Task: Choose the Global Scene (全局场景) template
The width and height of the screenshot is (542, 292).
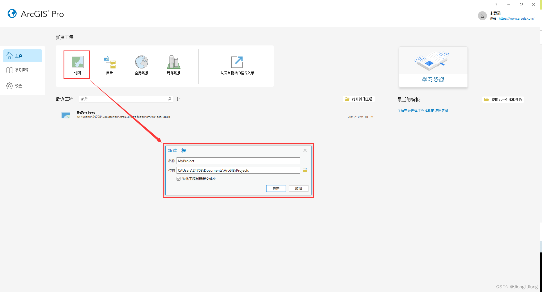Action: click(141, 65)
